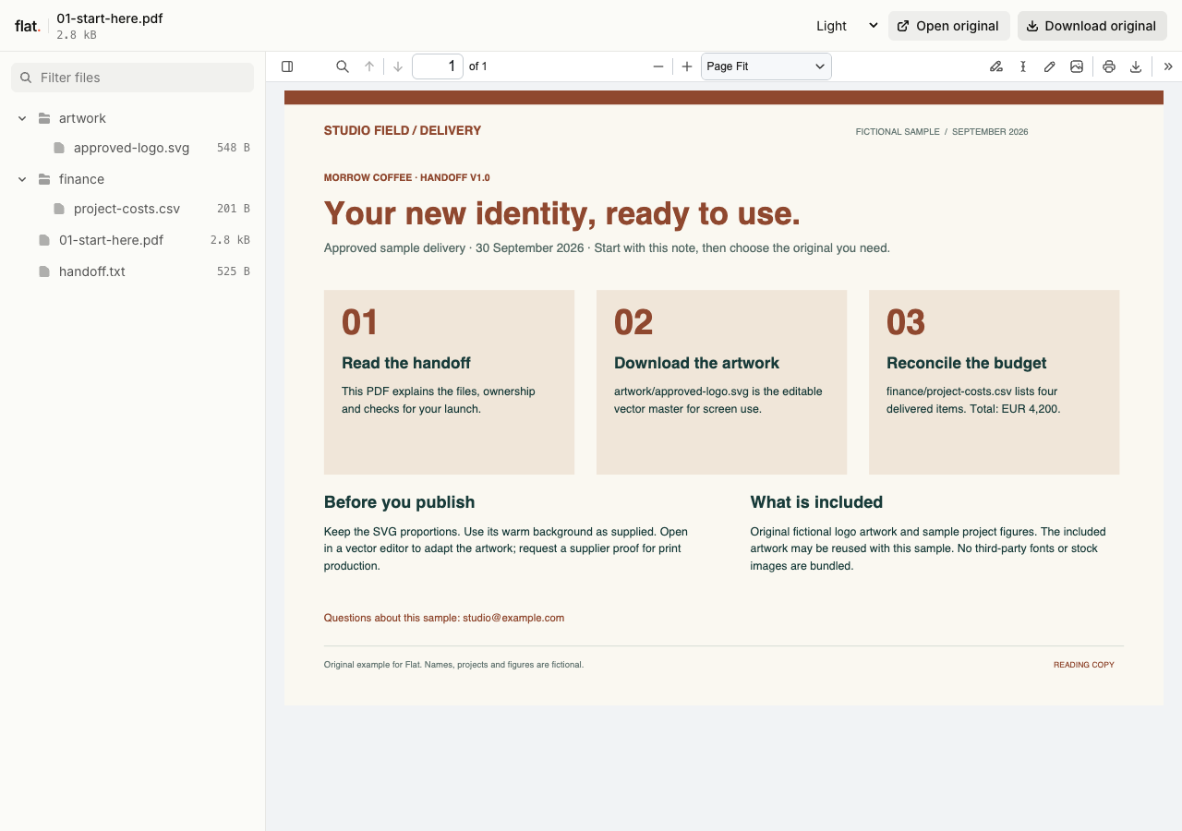Click Download original button

click(1092, 26)
